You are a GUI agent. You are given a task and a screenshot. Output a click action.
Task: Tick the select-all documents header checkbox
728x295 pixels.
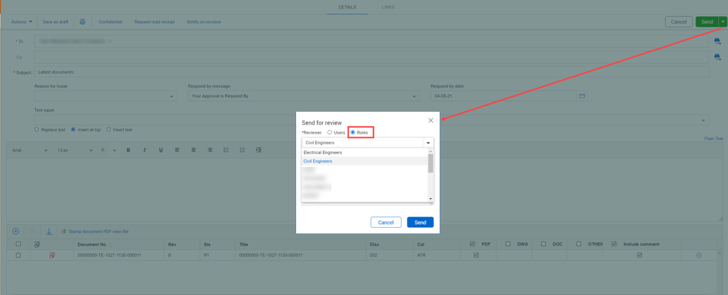pos(18,244)
